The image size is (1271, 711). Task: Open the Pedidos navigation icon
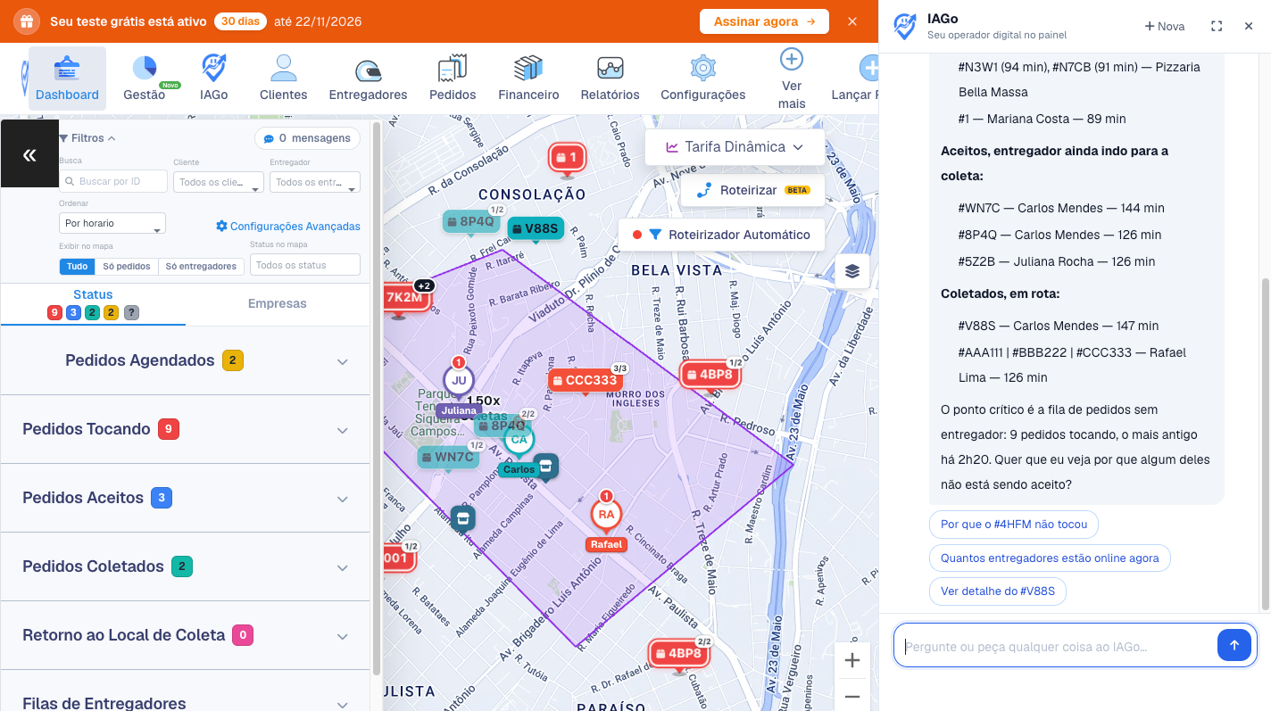[453, 68]
